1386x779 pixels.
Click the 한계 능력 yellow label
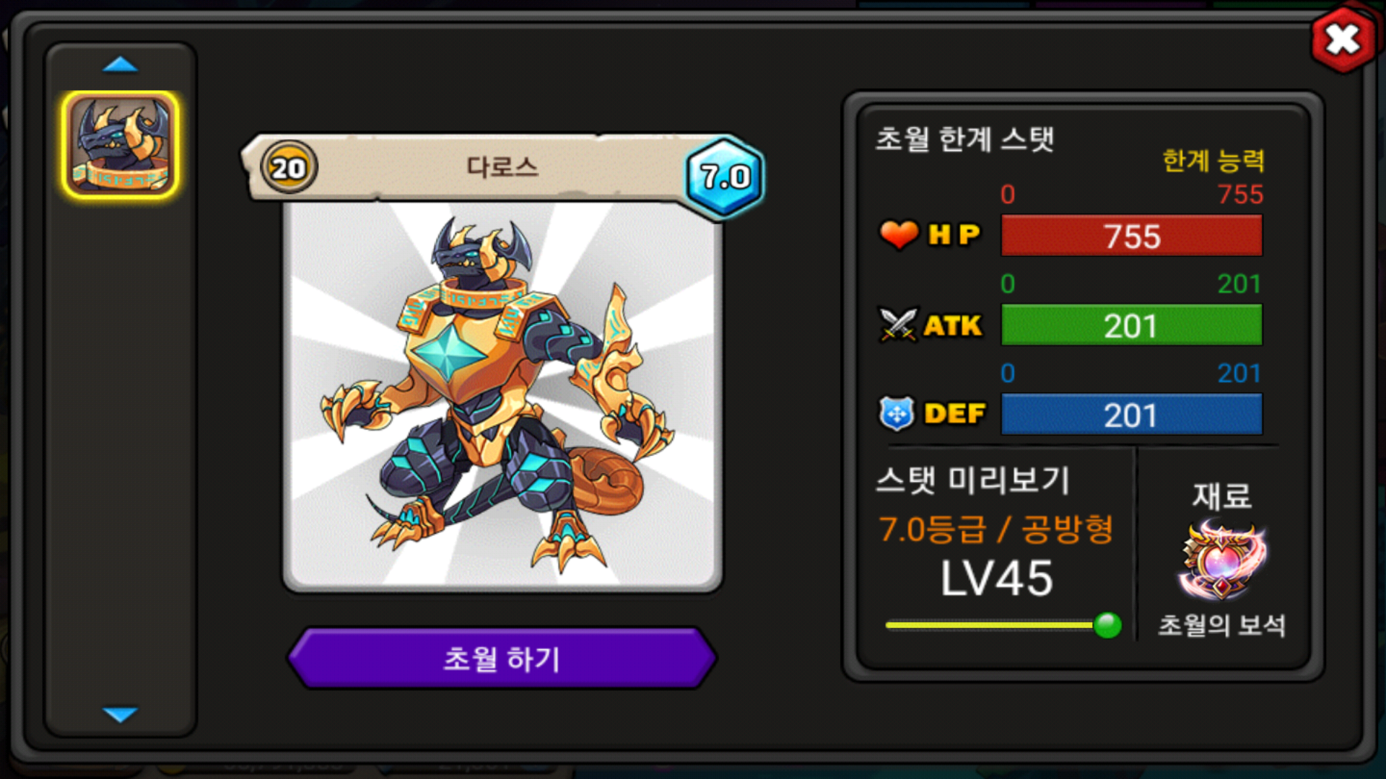(x=1213, y=160)
